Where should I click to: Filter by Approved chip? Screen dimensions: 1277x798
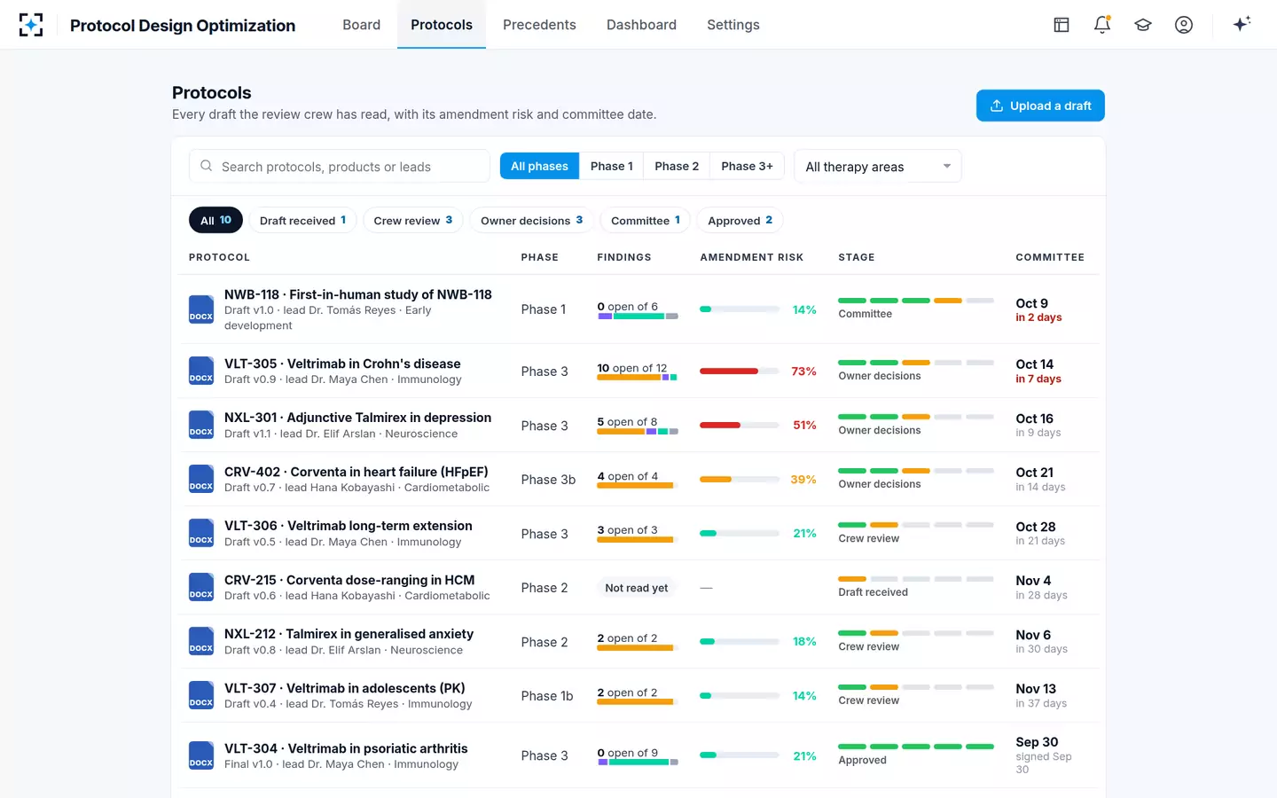(x=740, y=220)
